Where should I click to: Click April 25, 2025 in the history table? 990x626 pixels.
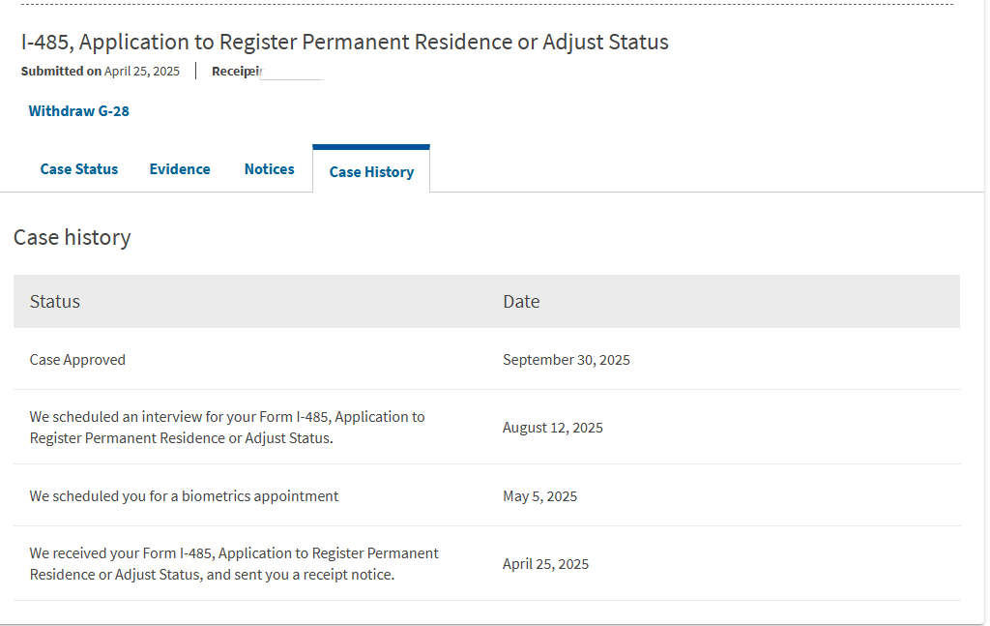[x=545, y=564]
